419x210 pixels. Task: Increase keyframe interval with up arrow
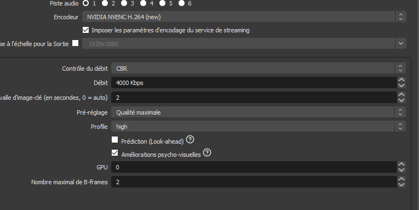(401, 94)
